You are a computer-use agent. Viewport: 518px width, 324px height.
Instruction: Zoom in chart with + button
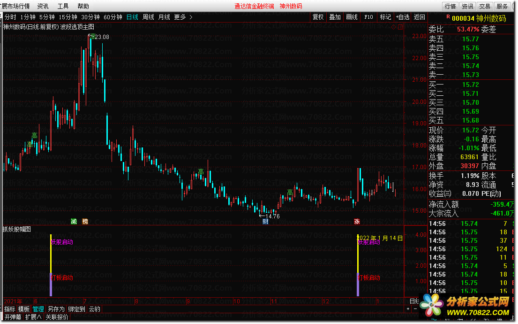click(408, 309)
